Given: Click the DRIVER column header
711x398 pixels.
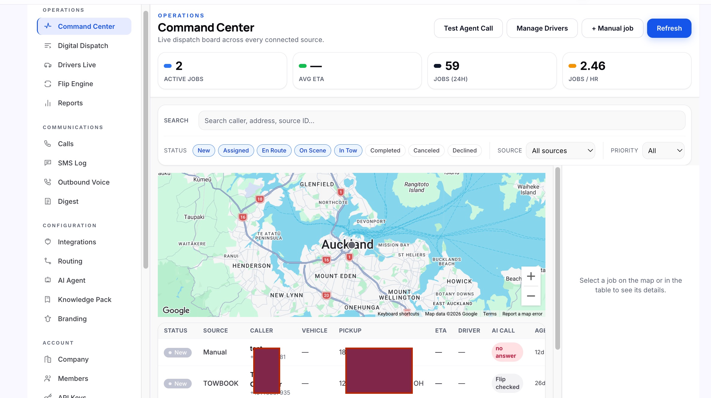Looking at the screenshot, I should point(469,330).
